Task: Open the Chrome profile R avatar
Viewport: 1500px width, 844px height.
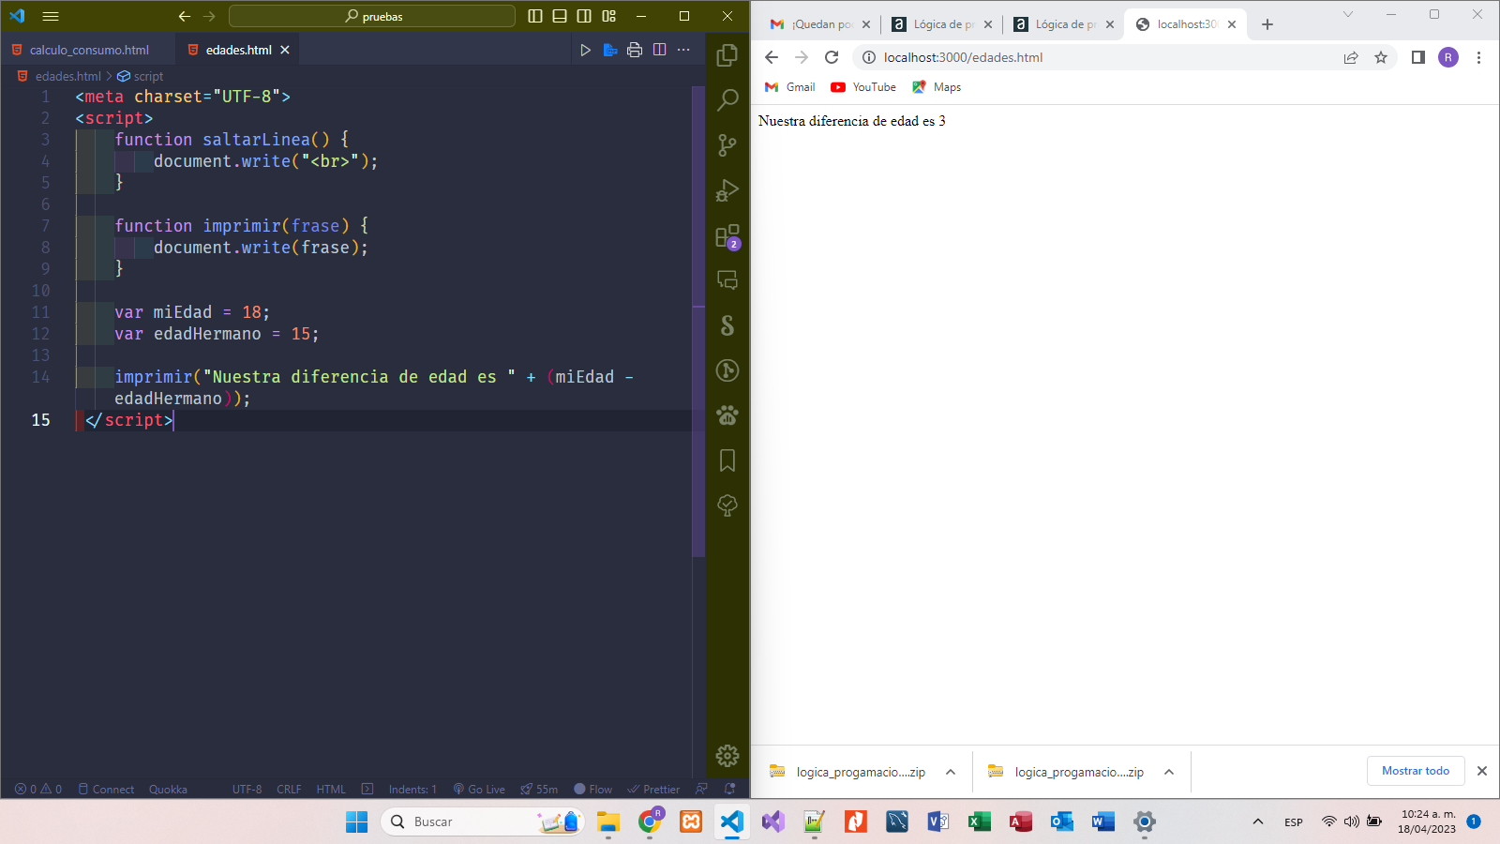Action: (x=1448, y=57)
